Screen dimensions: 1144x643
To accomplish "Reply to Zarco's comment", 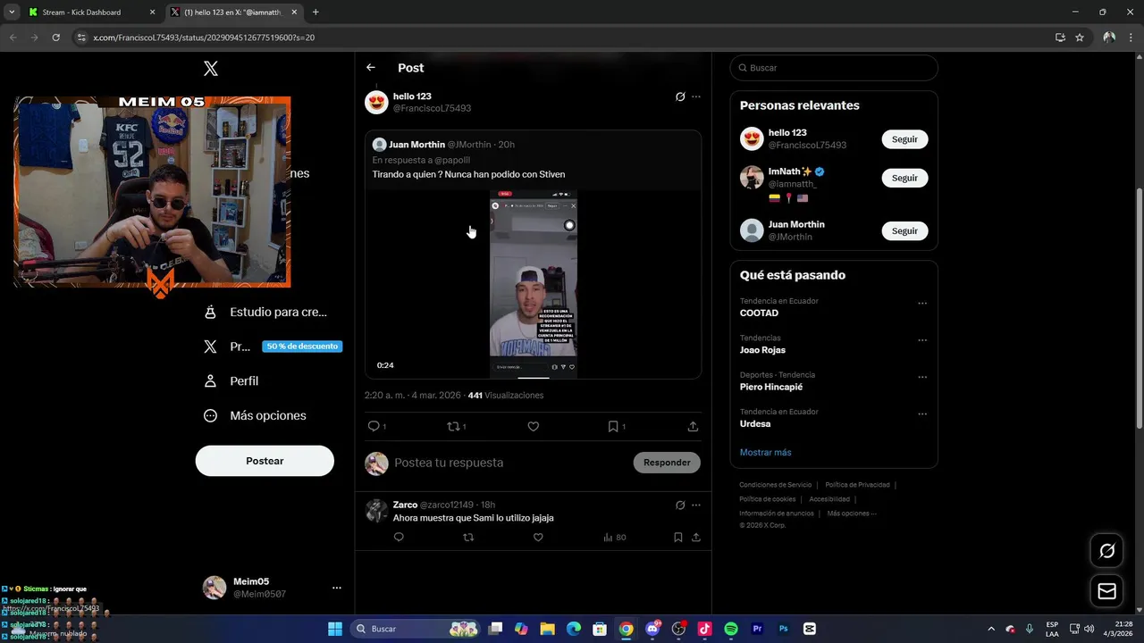I will [x=399, y=538].
